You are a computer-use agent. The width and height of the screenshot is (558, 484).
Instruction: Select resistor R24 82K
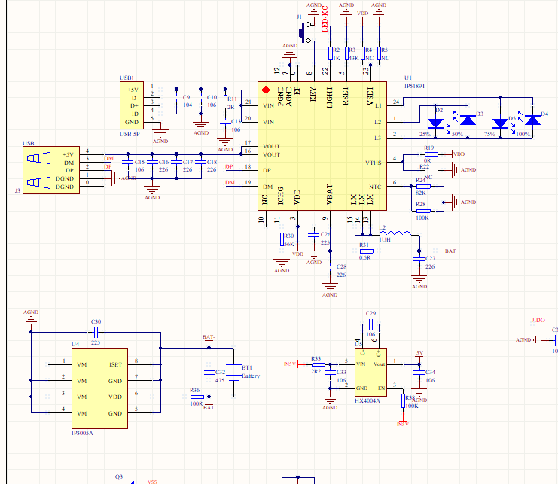point(423,187)
